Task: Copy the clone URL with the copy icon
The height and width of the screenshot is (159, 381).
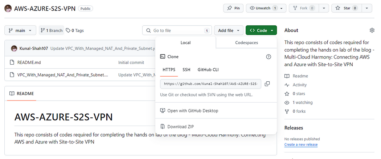Action: click(x=267, y=84)
